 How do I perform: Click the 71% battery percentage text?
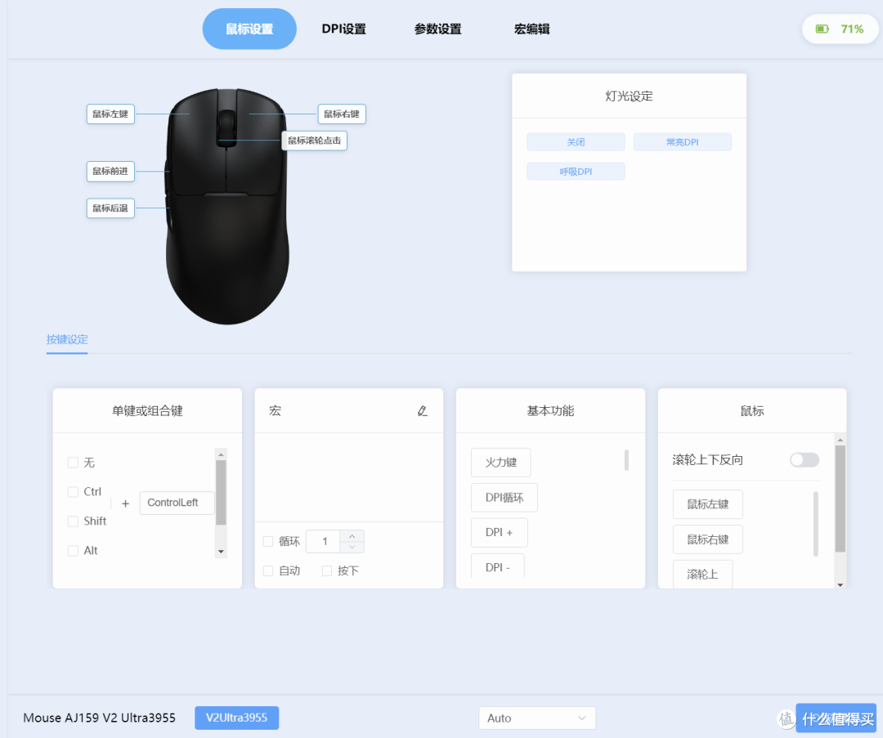(x=852, y=29)
